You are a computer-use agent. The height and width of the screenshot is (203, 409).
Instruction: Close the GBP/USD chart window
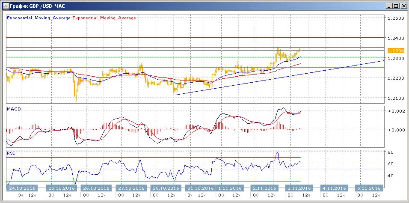(x=403, y=6)
